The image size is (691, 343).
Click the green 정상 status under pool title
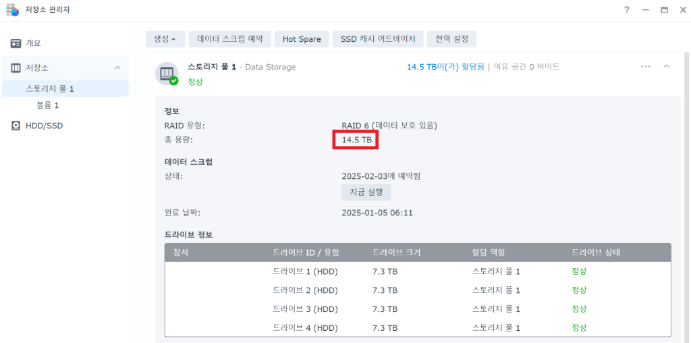[195, 82]
